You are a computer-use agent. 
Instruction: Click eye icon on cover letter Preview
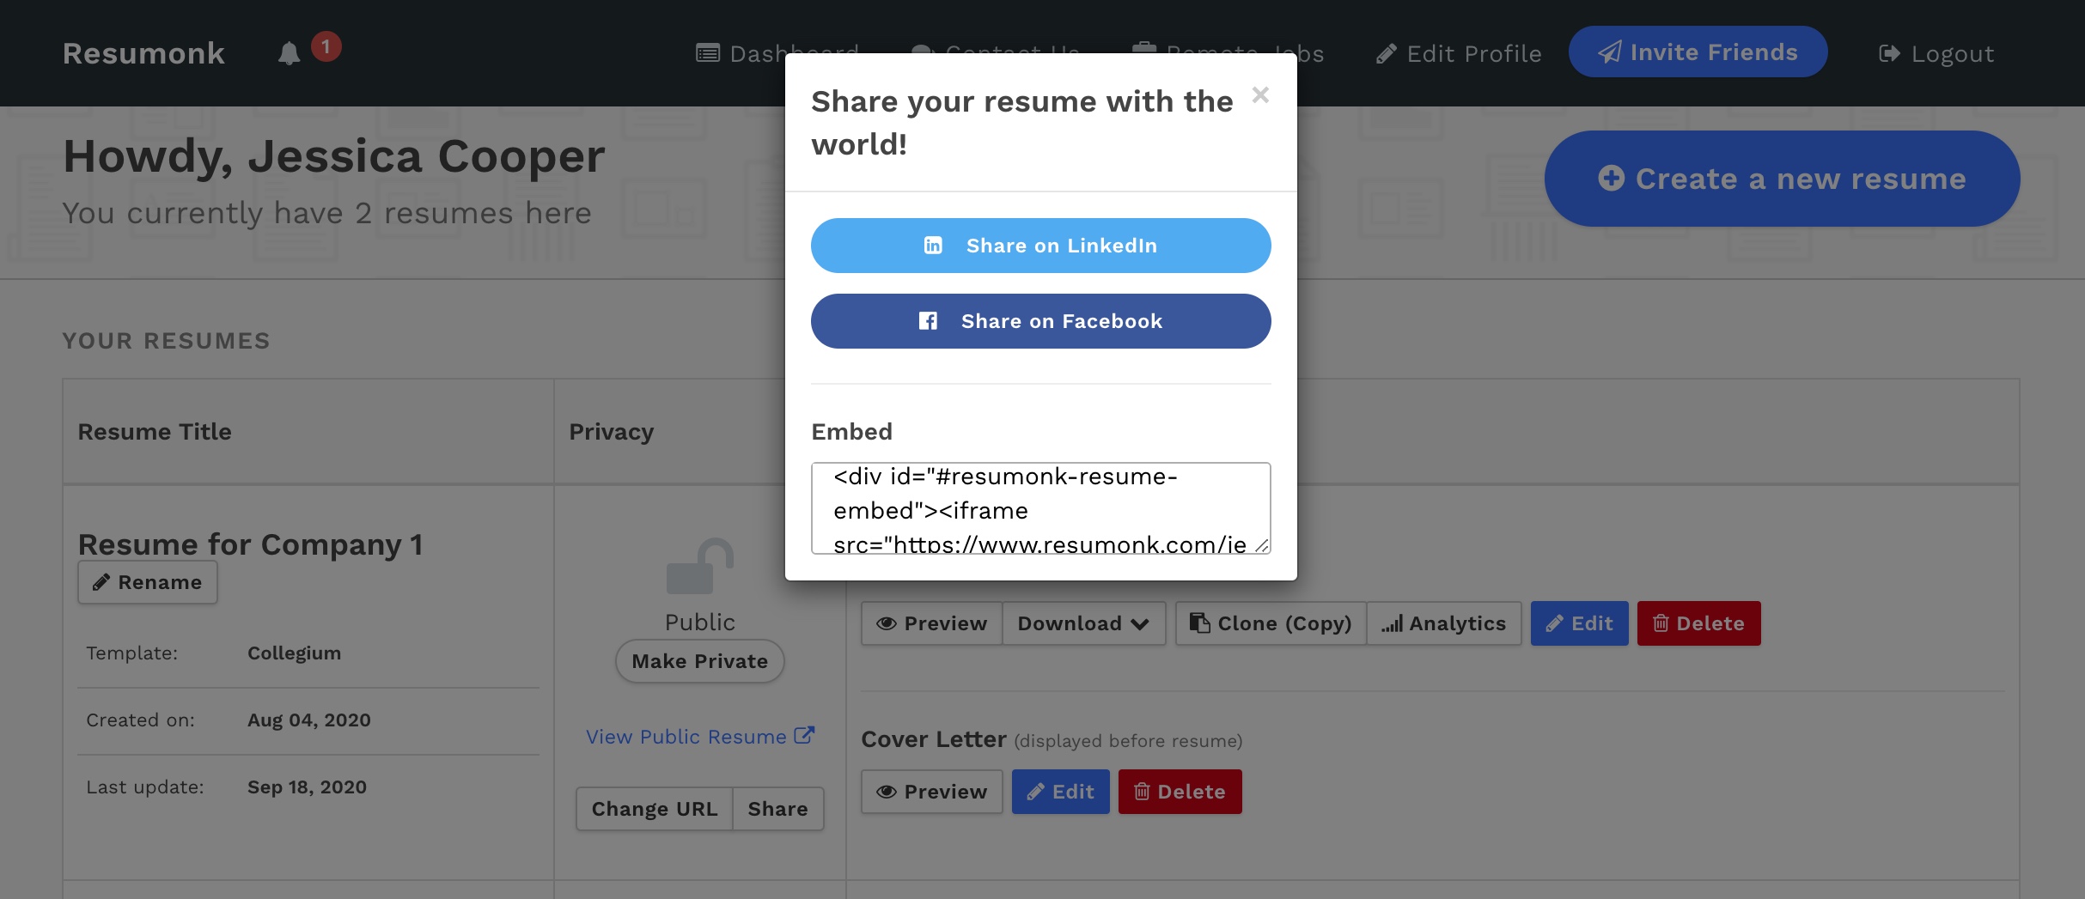(x=887, y=792)
